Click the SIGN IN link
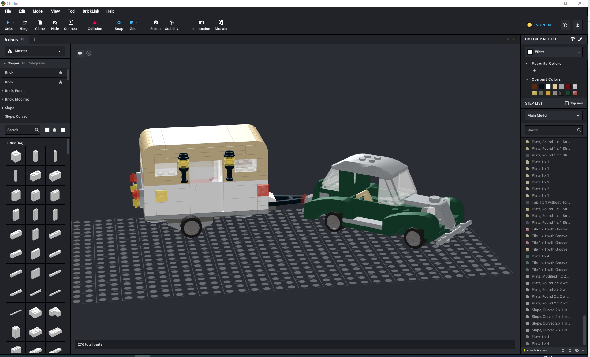590x357 pixels. point(543,25)
